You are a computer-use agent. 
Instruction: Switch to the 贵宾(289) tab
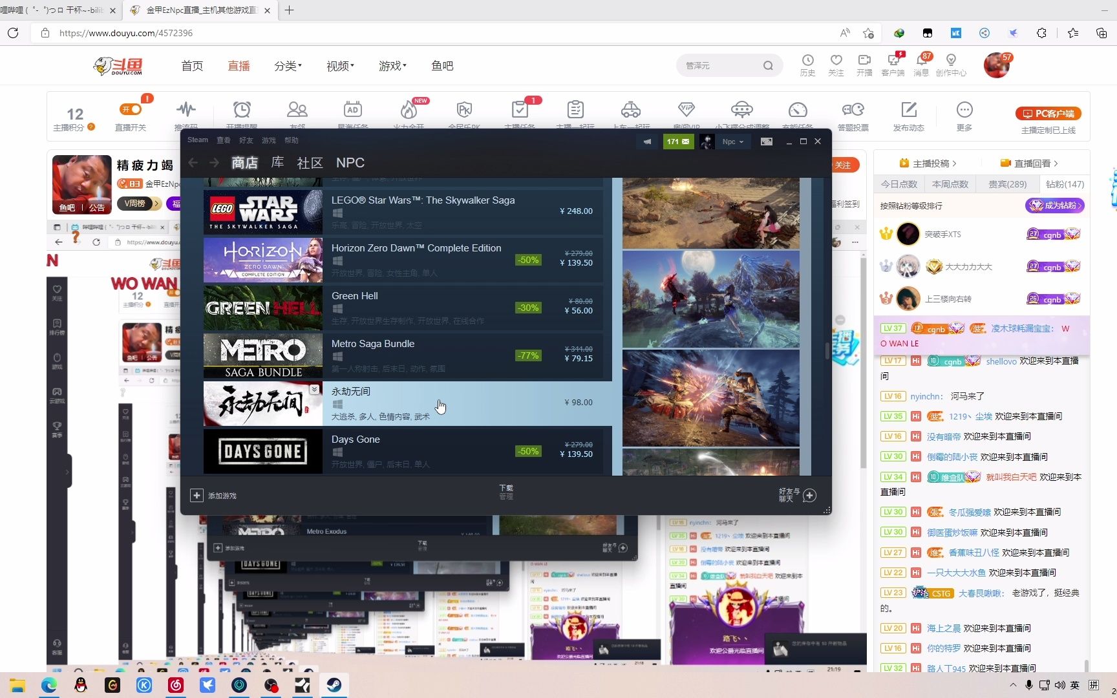point(1007,184)
